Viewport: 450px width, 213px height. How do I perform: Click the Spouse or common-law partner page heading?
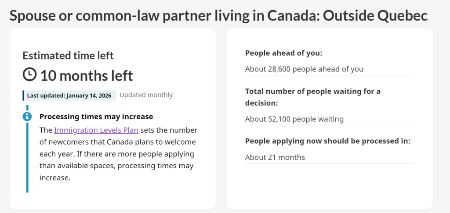tap(218, 16)
